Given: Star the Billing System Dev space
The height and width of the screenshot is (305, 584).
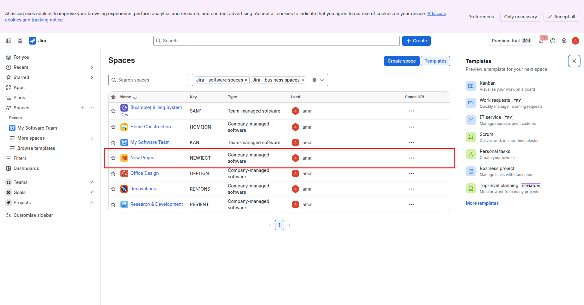Looking at the screenshot, I should pos(113,111).
